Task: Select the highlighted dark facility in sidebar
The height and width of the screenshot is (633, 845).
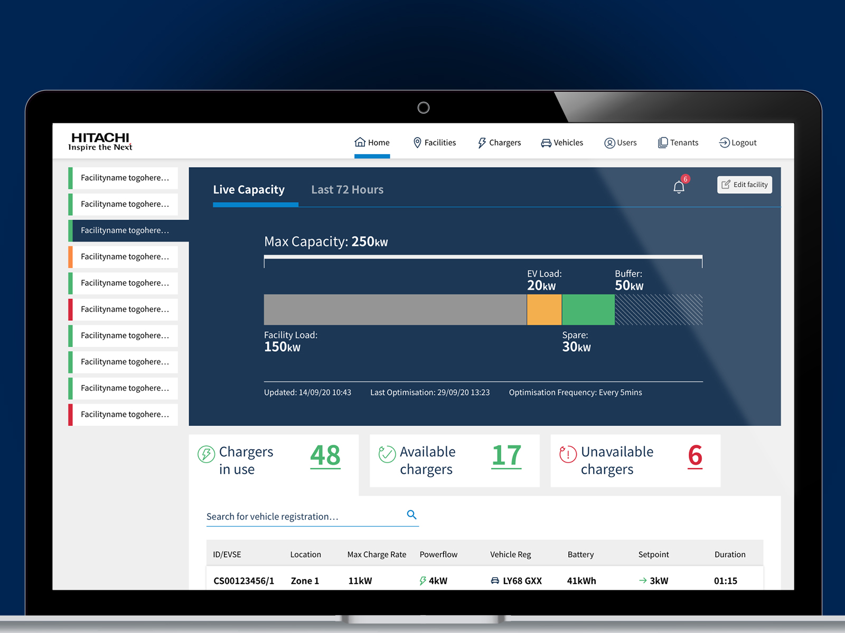Action: coord(128,231)
